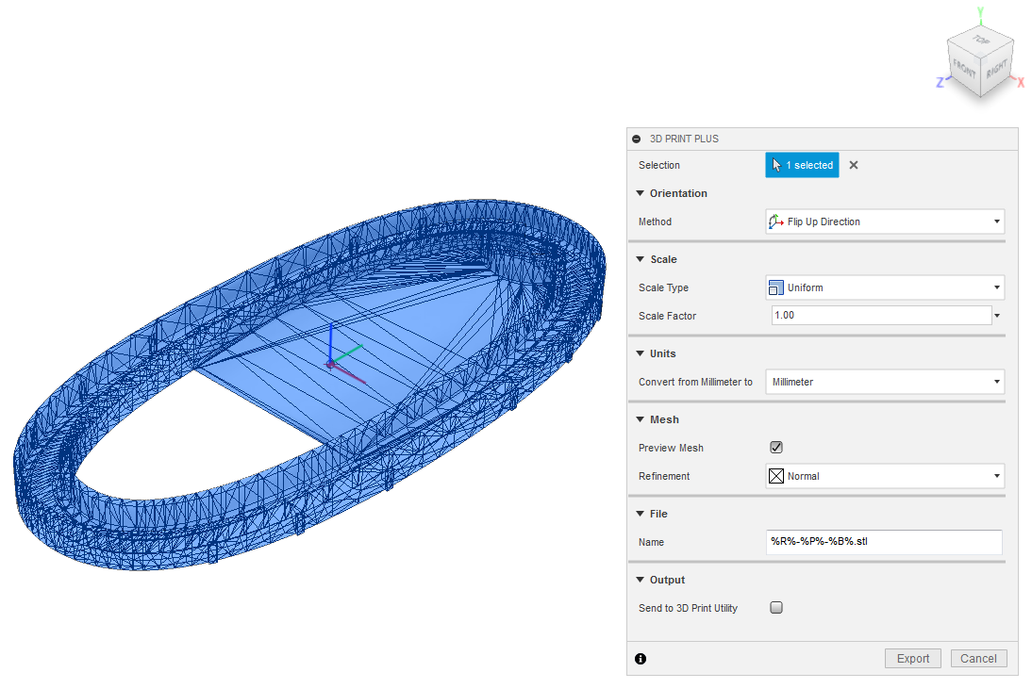Screen dimensions: 1032x689
Task: Clear the selection with the X icon
Action: tap(854, 165)
